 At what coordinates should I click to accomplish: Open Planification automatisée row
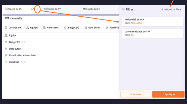[x=20, y=56]
